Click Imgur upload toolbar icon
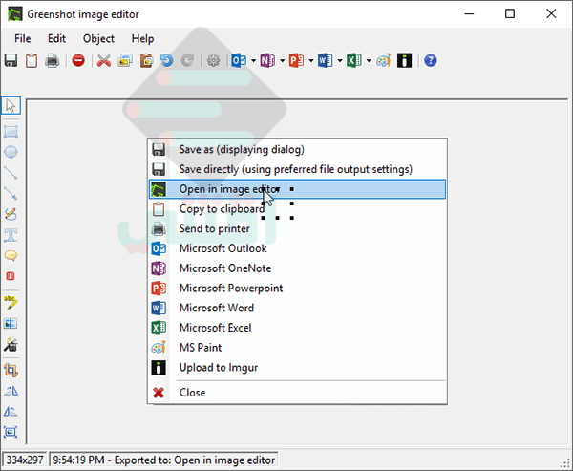 (405, 61)
